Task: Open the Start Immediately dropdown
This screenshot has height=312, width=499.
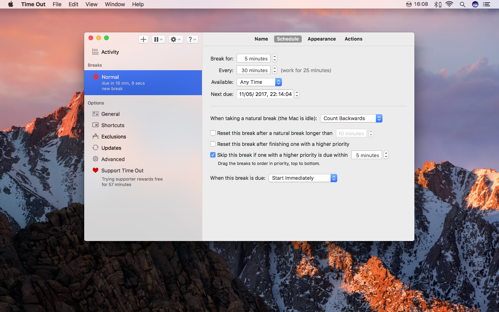Action: click(x=303, y=178)
